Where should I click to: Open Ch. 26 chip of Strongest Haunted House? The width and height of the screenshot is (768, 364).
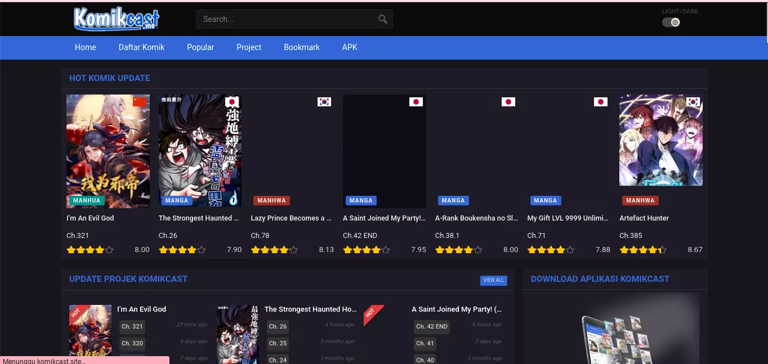(278, 326)
